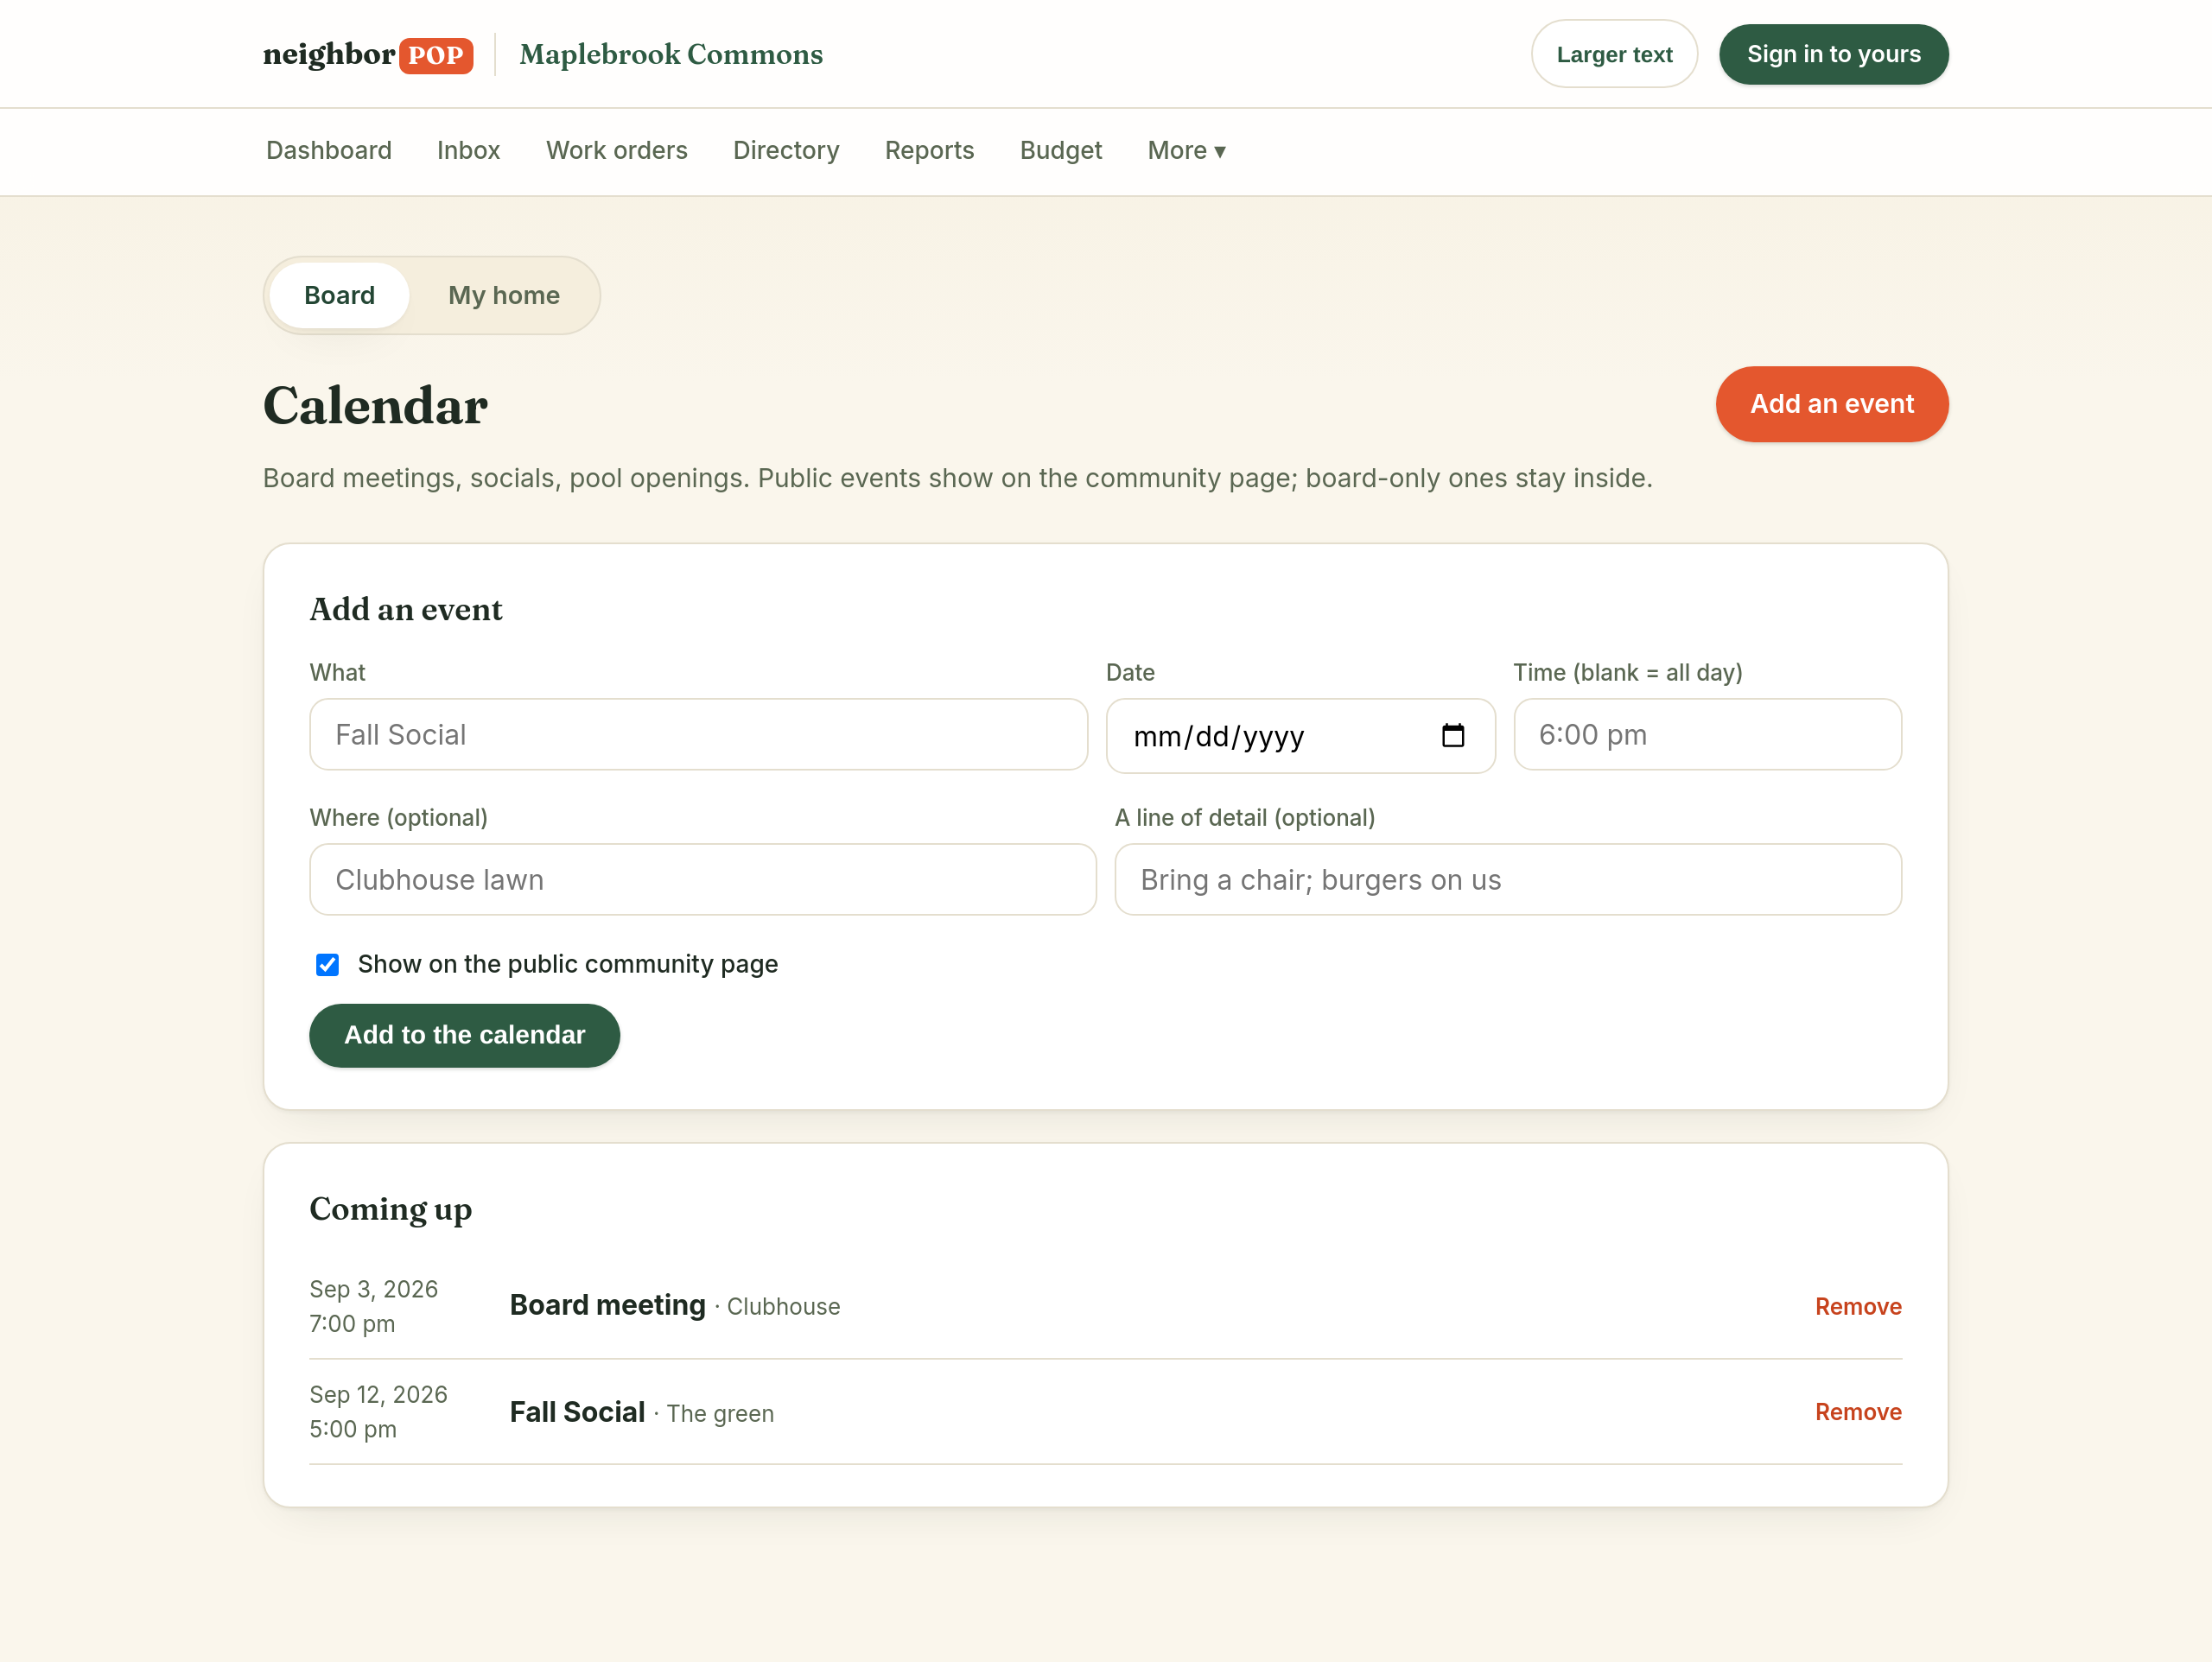Viewport: 2212px width, 1662px height.
Task: Expand the More menu dropdown
Action: click(1186, 150)
